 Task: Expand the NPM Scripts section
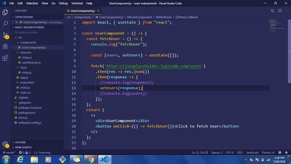[23, 148]
